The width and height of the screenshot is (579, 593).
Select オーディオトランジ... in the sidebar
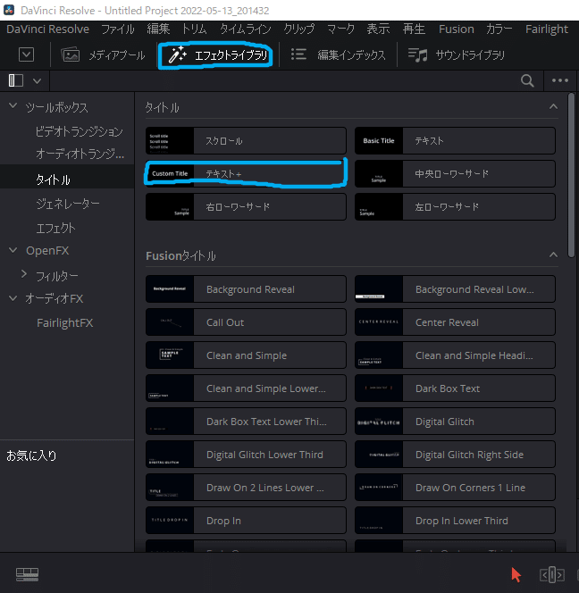tap(80, 154)
